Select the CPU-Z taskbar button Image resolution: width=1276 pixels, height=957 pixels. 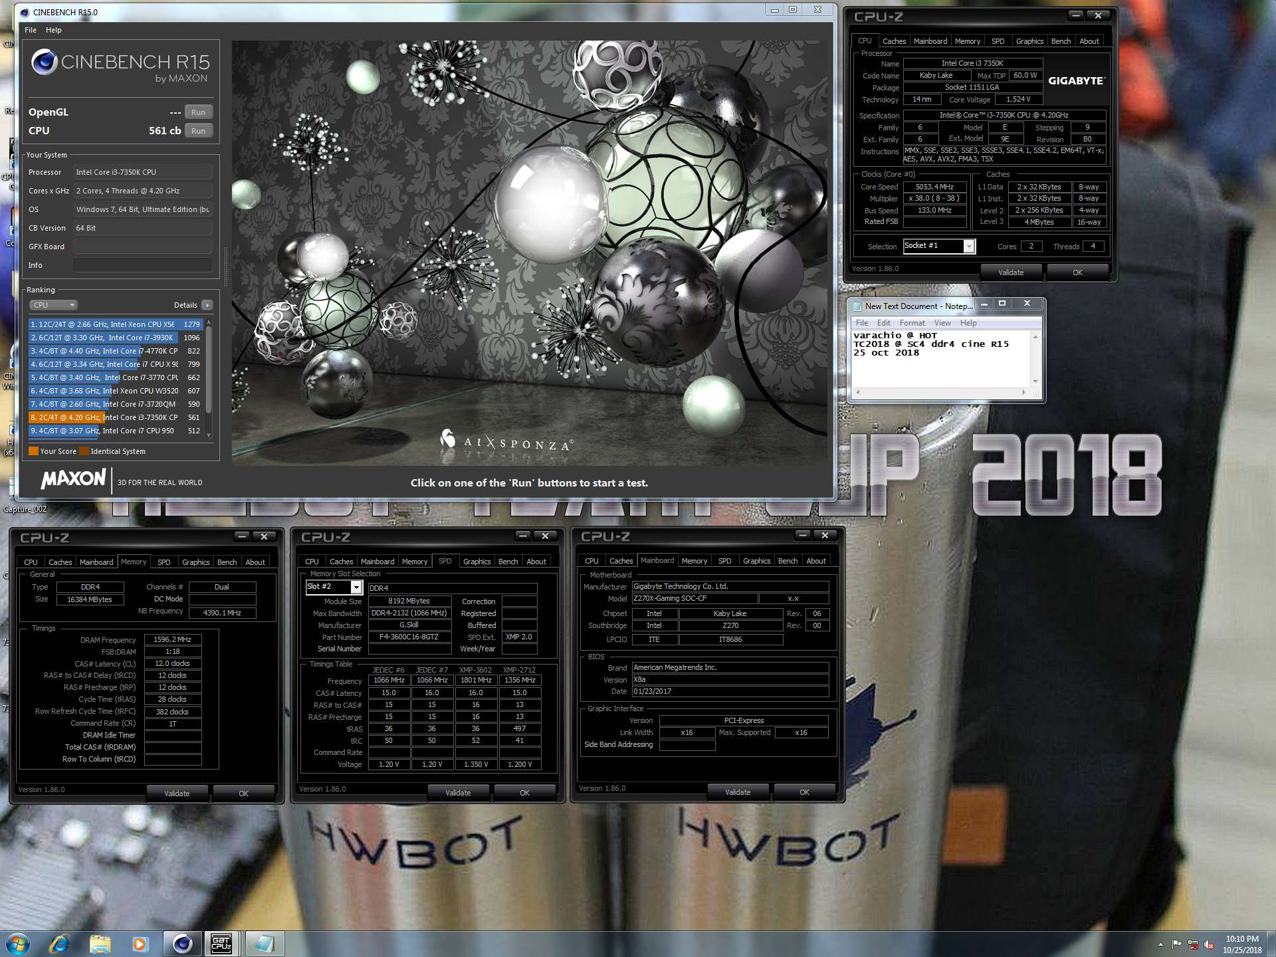222,943
